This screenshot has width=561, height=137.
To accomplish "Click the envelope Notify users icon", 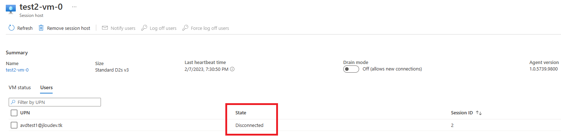I will (105, 28).
